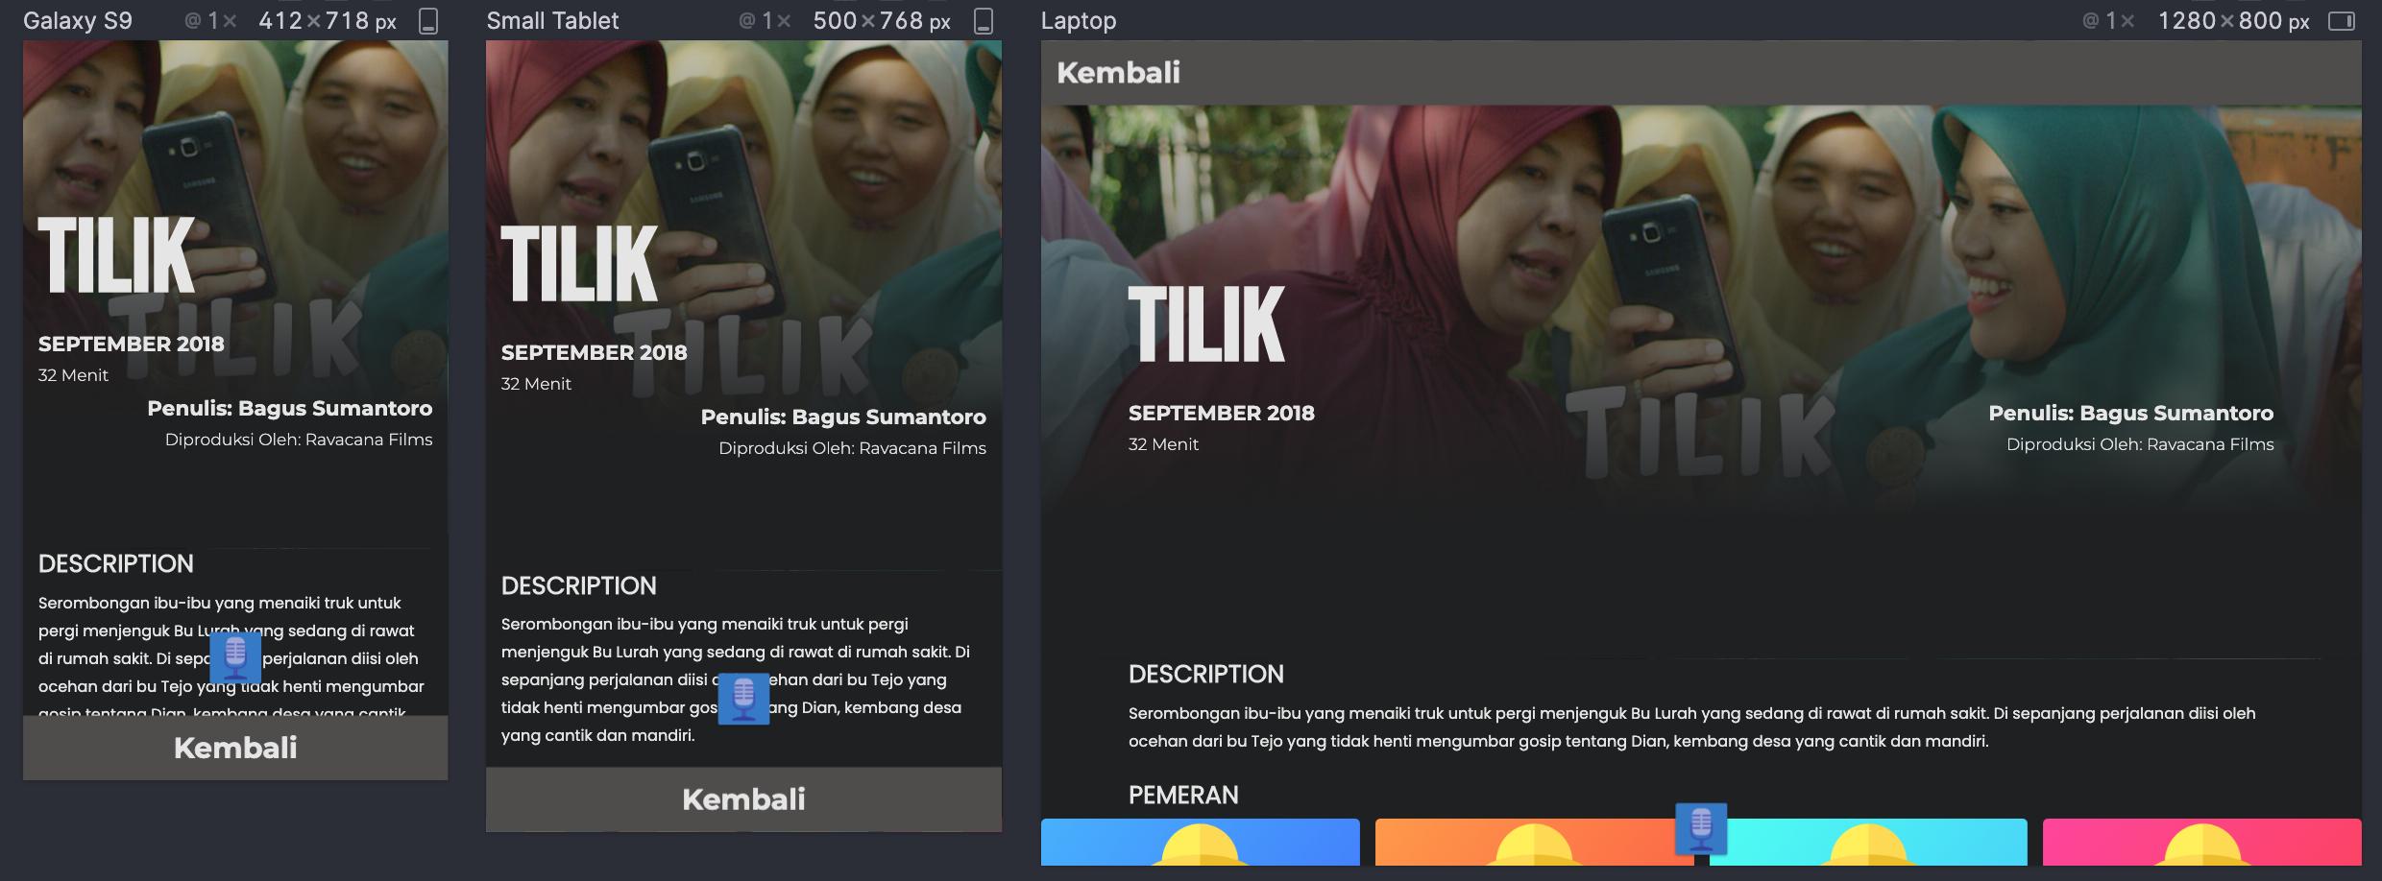Change the @1x pixel ratio for Galaxy S9
This screenshot has width=2382, height=881.
210,21
